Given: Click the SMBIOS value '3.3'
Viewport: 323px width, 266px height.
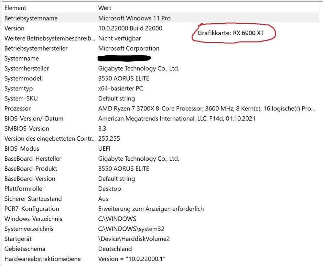Looking at the screenshot, I should (102, 129).
